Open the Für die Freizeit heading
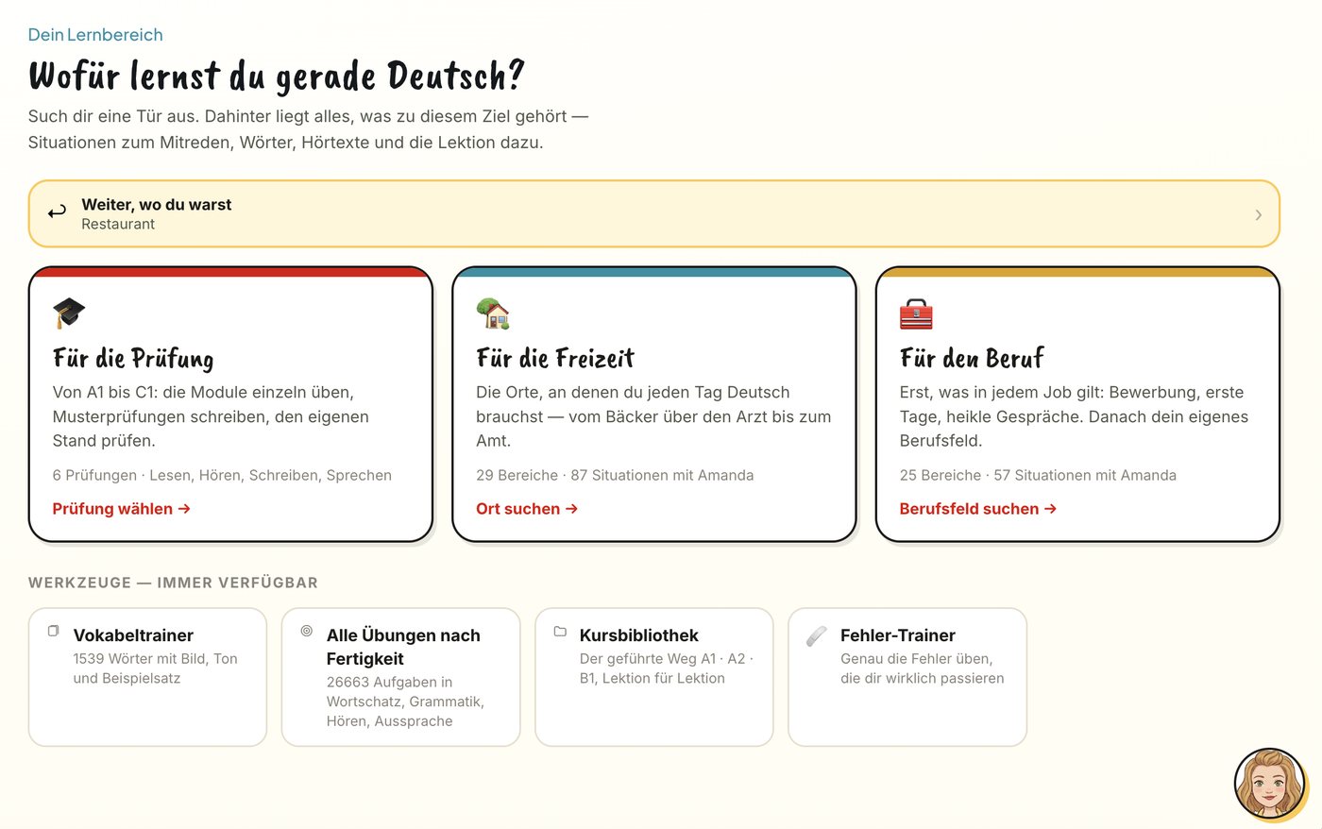This screenshot has width=1322, height=829. (555, 359)
